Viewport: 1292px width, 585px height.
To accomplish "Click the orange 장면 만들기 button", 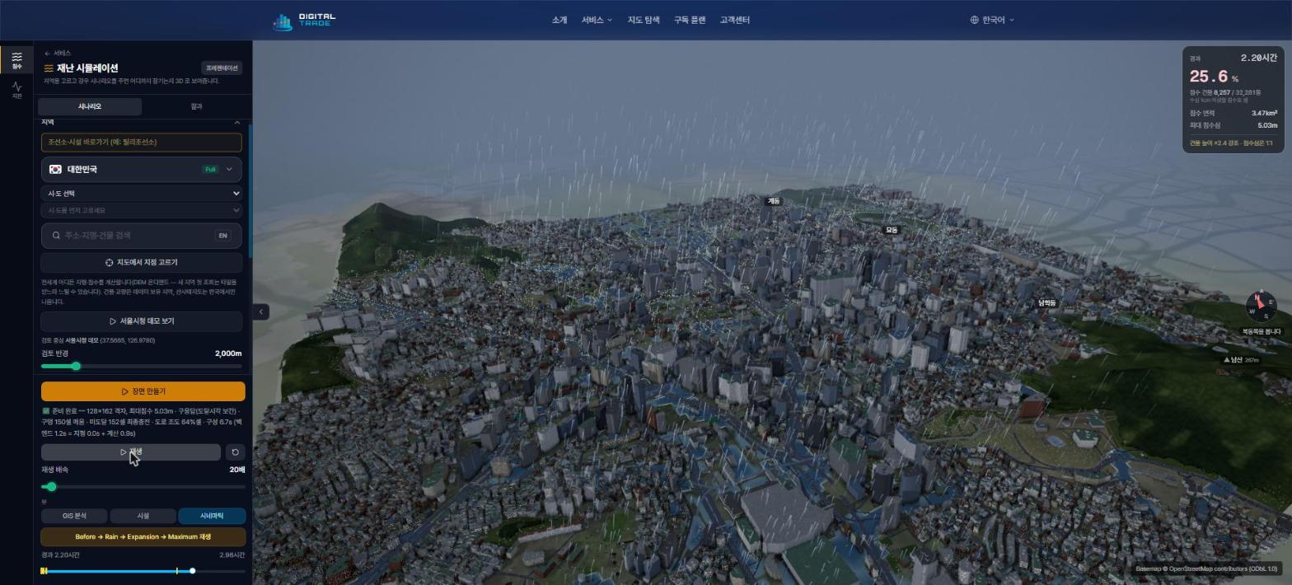I will (143, 391).
